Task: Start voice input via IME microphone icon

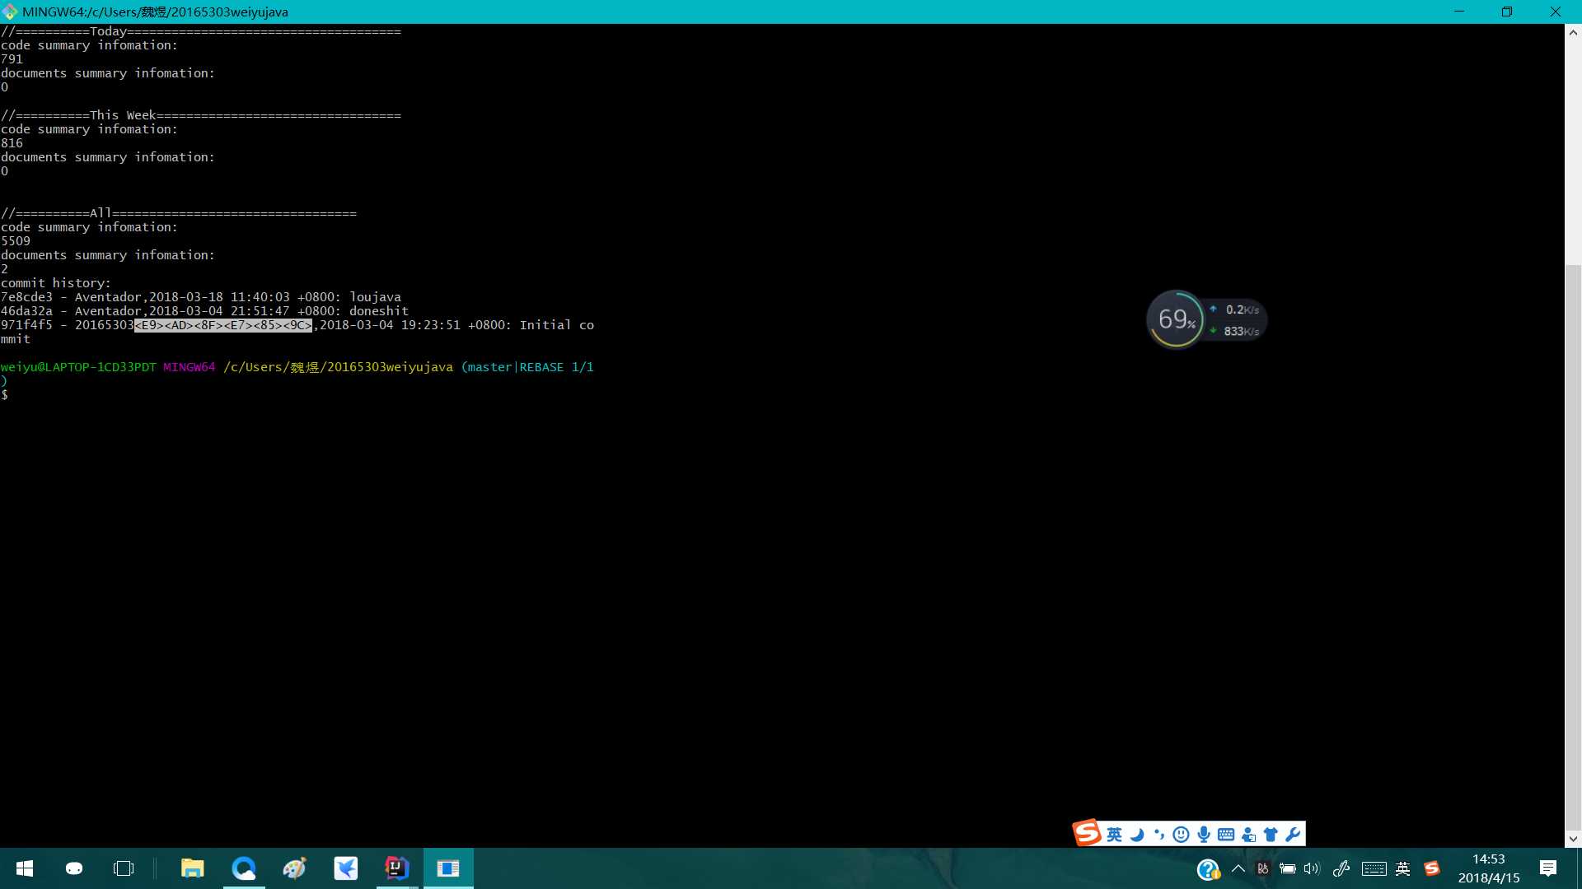Action: [x=1204, y=835]
